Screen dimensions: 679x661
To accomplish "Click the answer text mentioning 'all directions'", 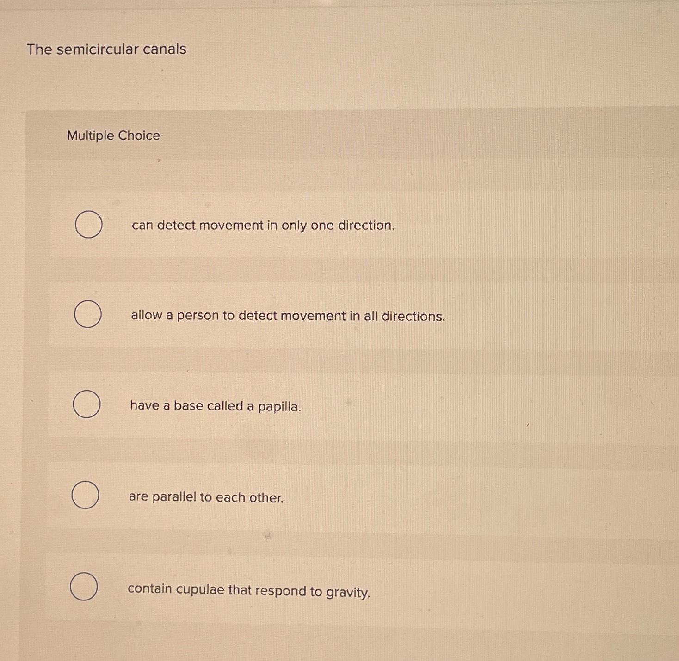I will (288, 316).
